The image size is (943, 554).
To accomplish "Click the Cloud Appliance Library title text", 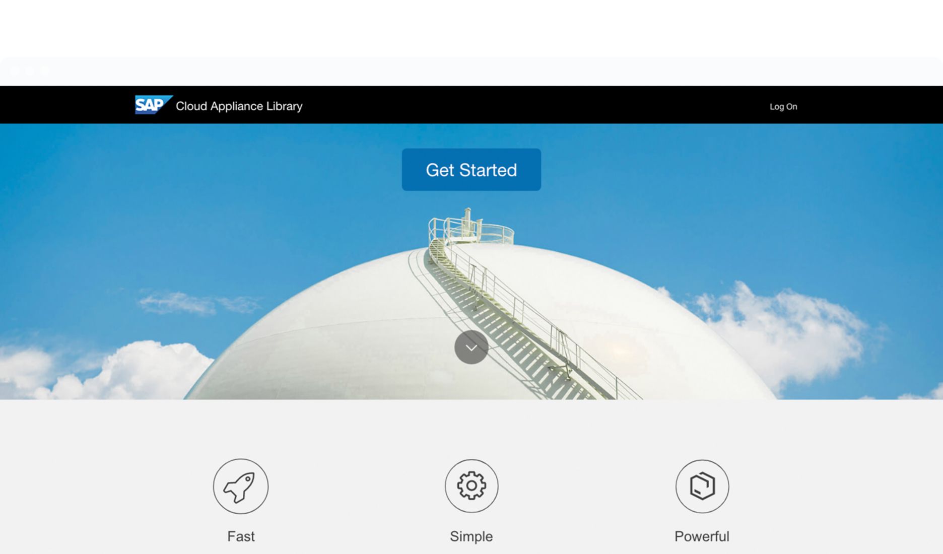I will click(239, 106).
